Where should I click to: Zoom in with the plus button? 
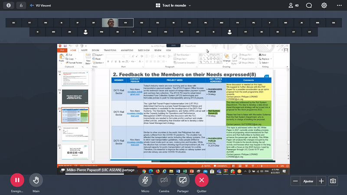click(x=321, y=181)
